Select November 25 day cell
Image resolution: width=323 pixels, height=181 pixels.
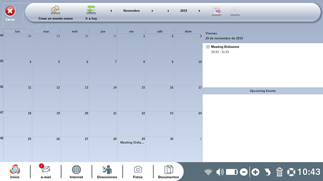pyautogui.click(x=18, y=150)
